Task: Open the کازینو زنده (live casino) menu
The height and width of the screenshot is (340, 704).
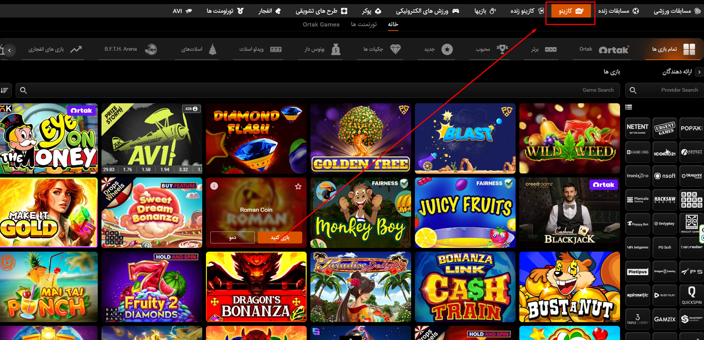Action: coord(527,11)
